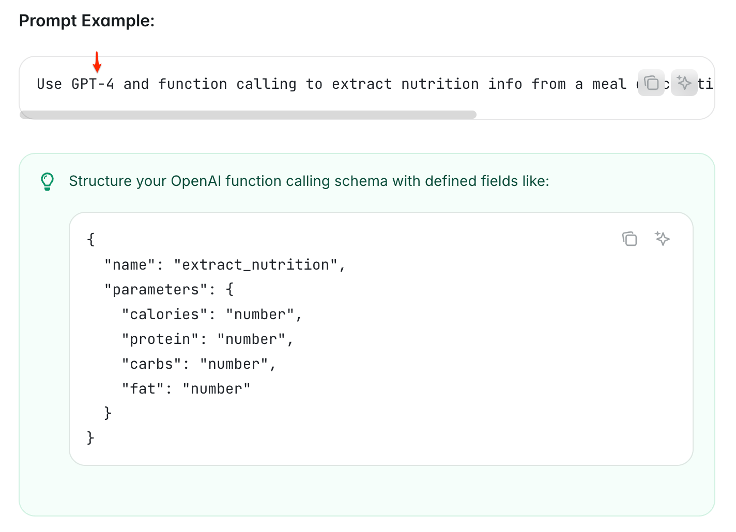Click the "calories": "number" code line
Image resolution: width=736 pixels, height=532 pixels.
click(211, 315)
